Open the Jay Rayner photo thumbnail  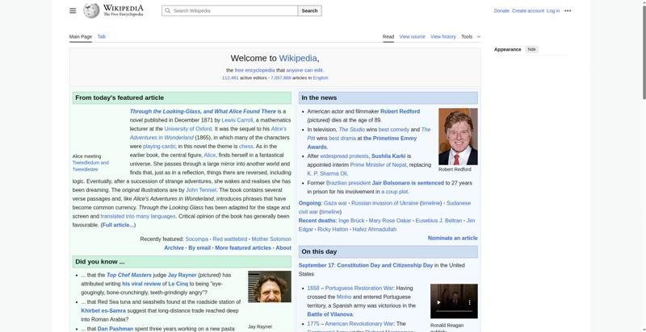coord(270,286)
